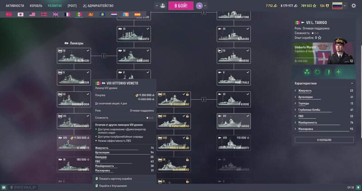Select the Japan nation flag icon
Screen dimensions: 362x191
click(x=20, y=14)
